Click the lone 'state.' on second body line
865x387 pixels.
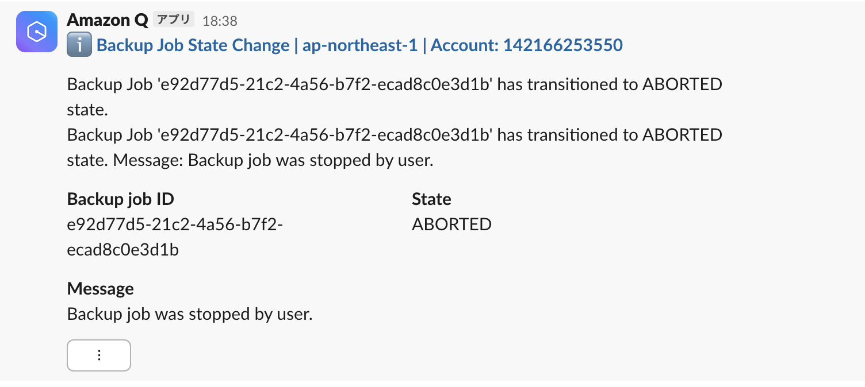87,110
